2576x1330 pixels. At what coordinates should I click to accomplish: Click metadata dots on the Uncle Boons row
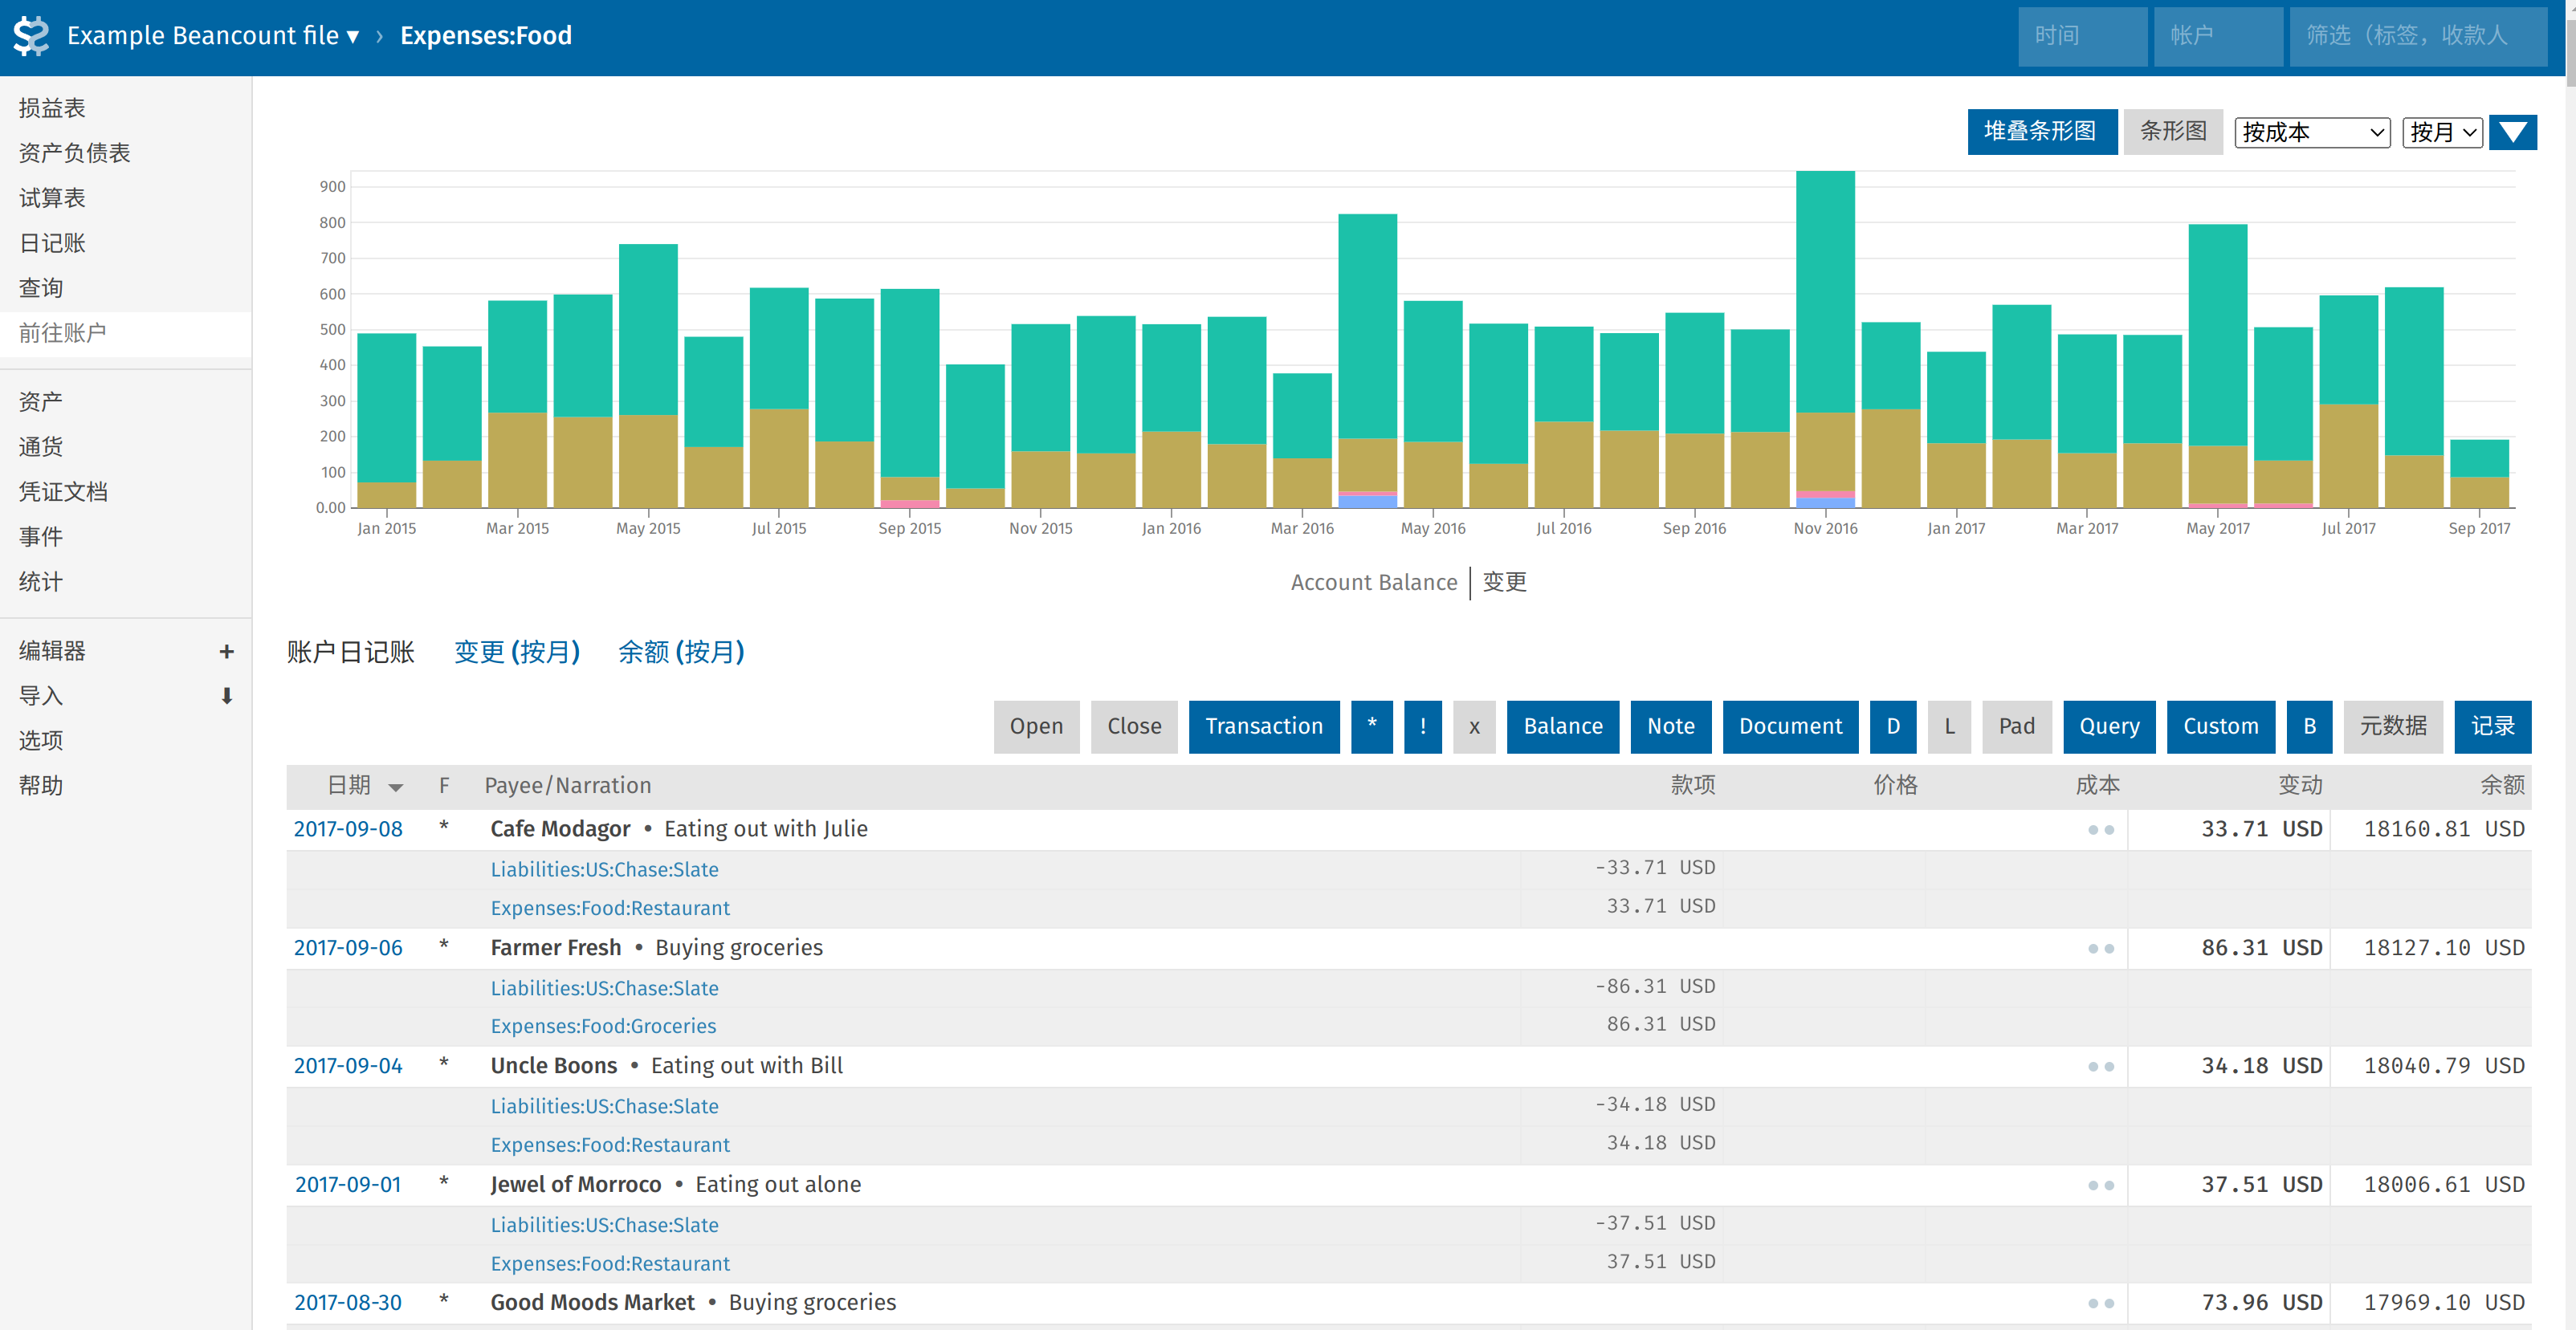2100,1066
